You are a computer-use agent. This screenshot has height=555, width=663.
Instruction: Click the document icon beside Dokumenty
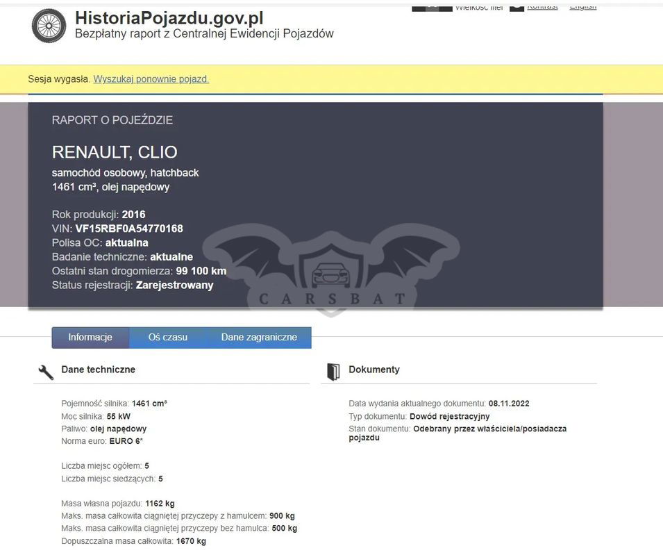point(333,372)
